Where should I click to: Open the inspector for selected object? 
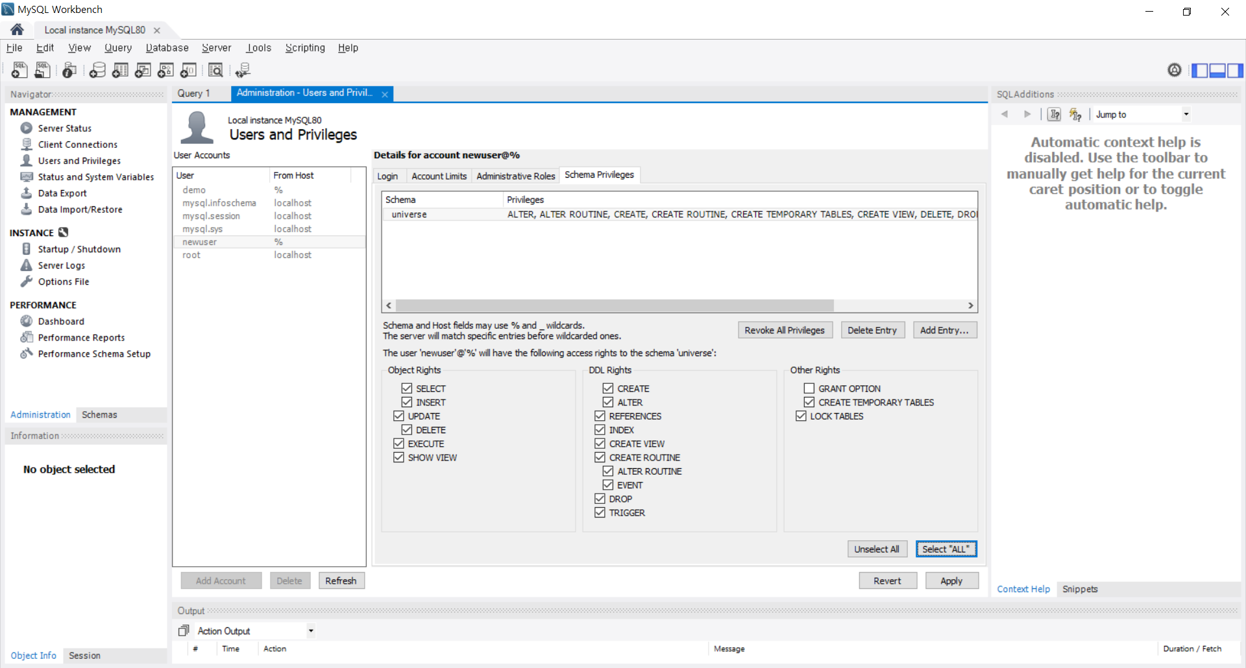tap(69, 70)
